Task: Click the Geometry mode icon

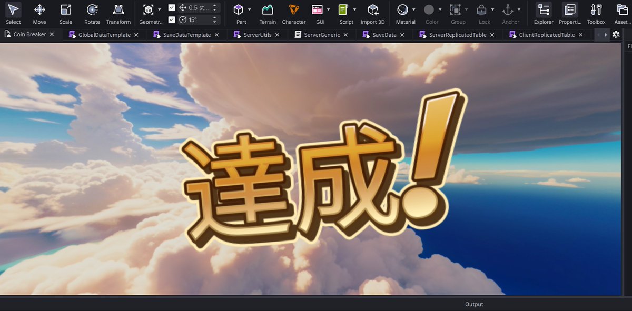Action: coord(148,9)
